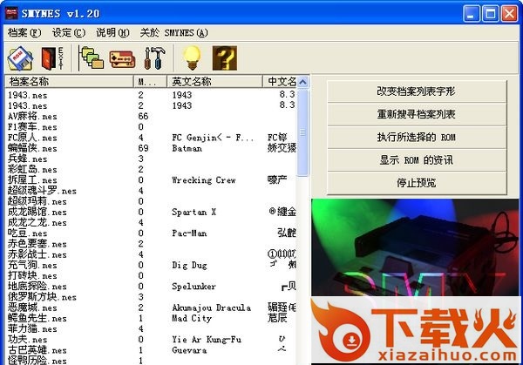Select 拆屋工.nes in the file list
The height and width of the screenshot is (365, 523).
click(32, 180)
